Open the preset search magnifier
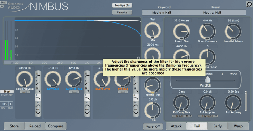The image size is (253, 131). click(x=249, y=4)
